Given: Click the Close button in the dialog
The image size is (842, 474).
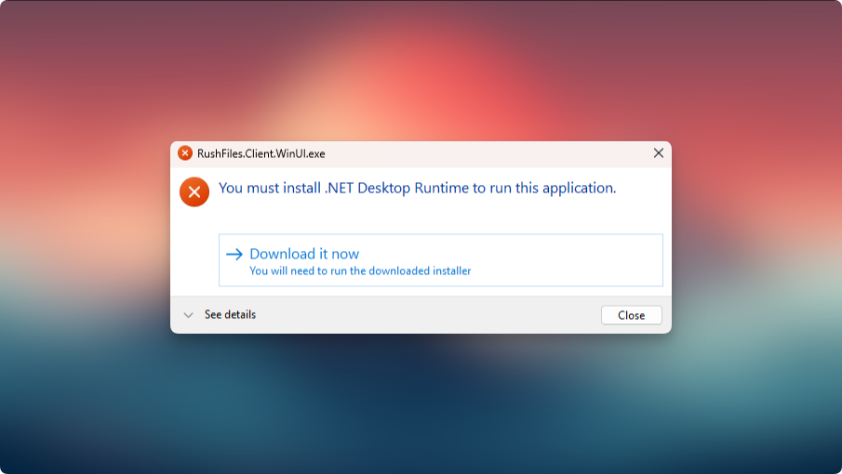Looking at the screenshot, I should 631,315.
